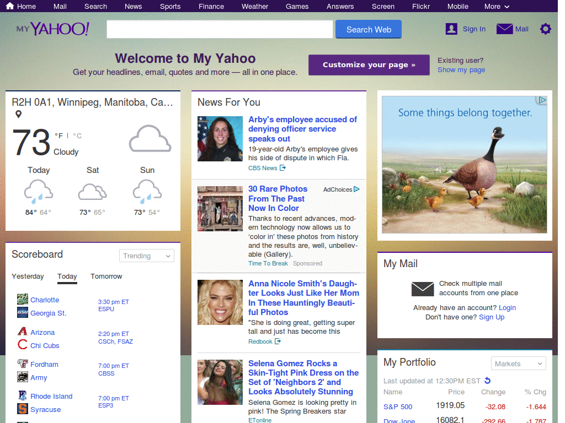Open Games in the top navigation
Image resolution: width=565 pixels, height=423 pixels.
[x=297, y=7]
